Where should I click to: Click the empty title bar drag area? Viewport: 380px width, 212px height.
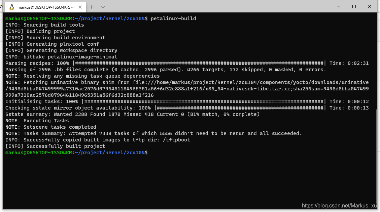219,6
